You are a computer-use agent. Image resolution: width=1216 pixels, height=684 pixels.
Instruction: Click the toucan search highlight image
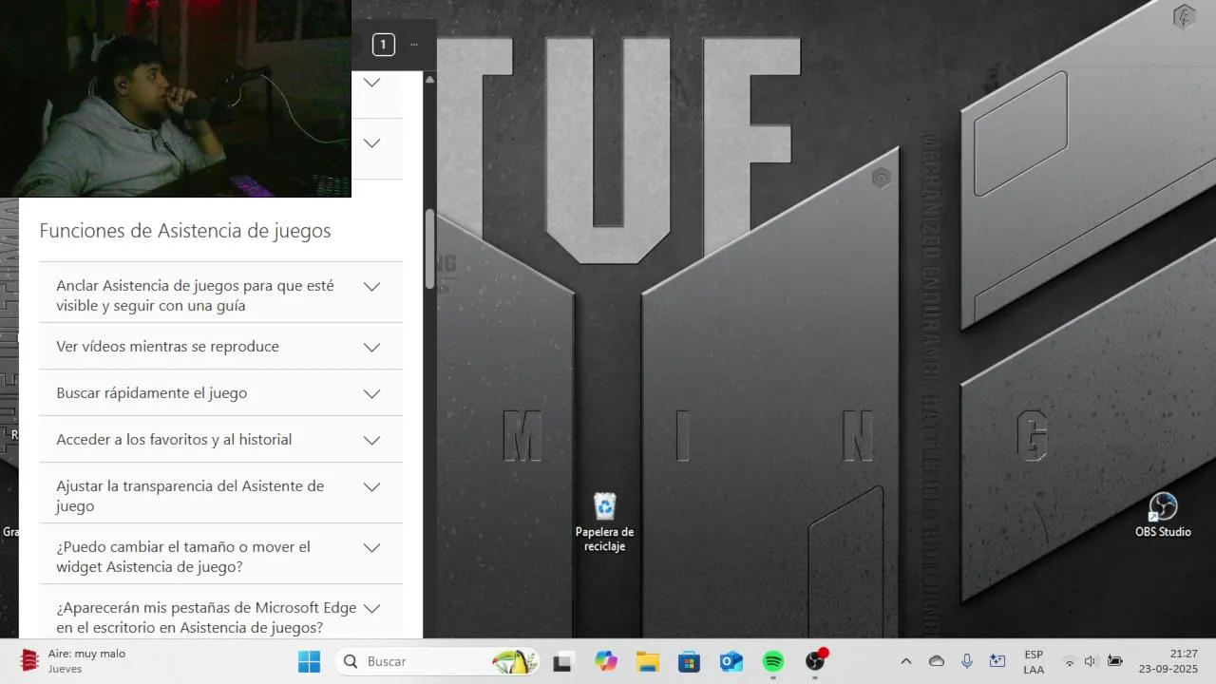click(x=514, y=661)
